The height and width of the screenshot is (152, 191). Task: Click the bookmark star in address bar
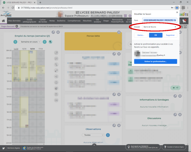tap(177, 8)
